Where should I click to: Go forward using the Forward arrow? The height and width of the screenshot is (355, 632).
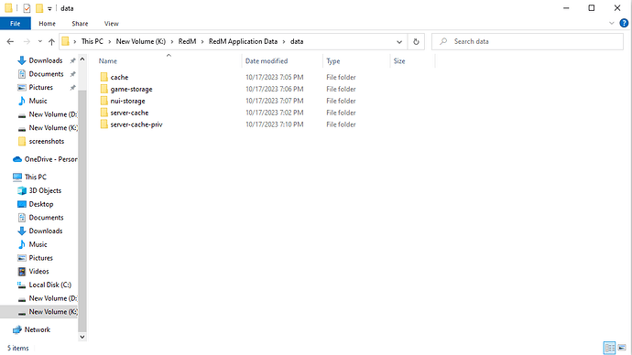pos(27,41)
